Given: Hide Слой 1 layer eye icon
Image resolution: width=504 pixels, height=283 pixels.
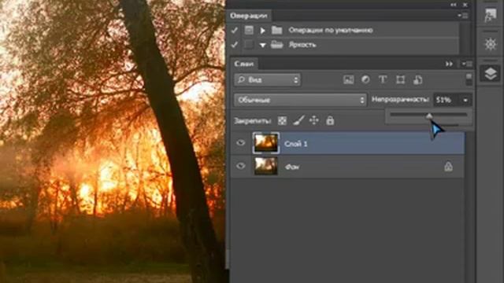Looking at the screenshot, I should [240, 143].
